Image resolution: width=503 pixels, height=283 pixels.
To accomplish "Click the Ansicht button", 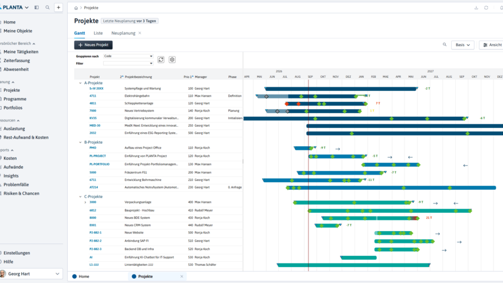I will point(491,45).
